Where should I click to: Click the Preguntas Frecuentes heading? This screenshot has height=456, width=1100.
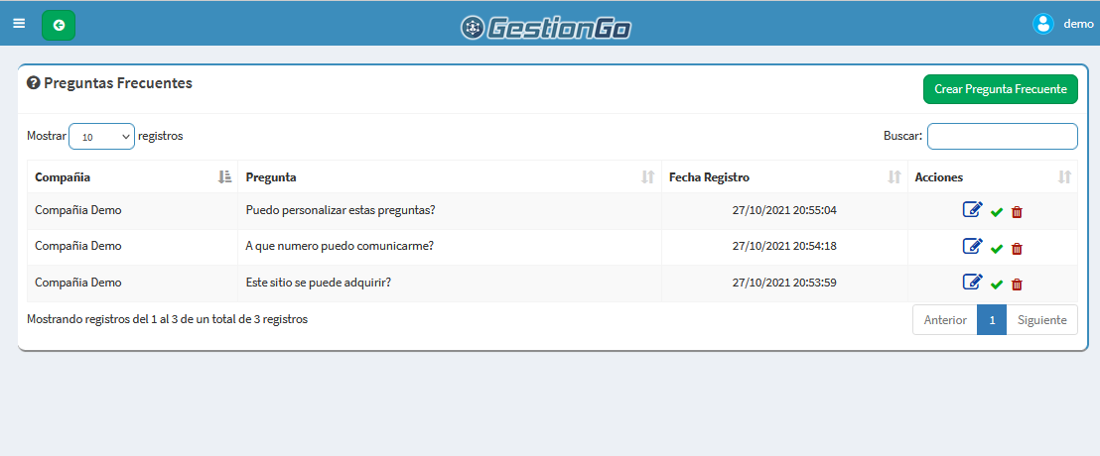118,83
